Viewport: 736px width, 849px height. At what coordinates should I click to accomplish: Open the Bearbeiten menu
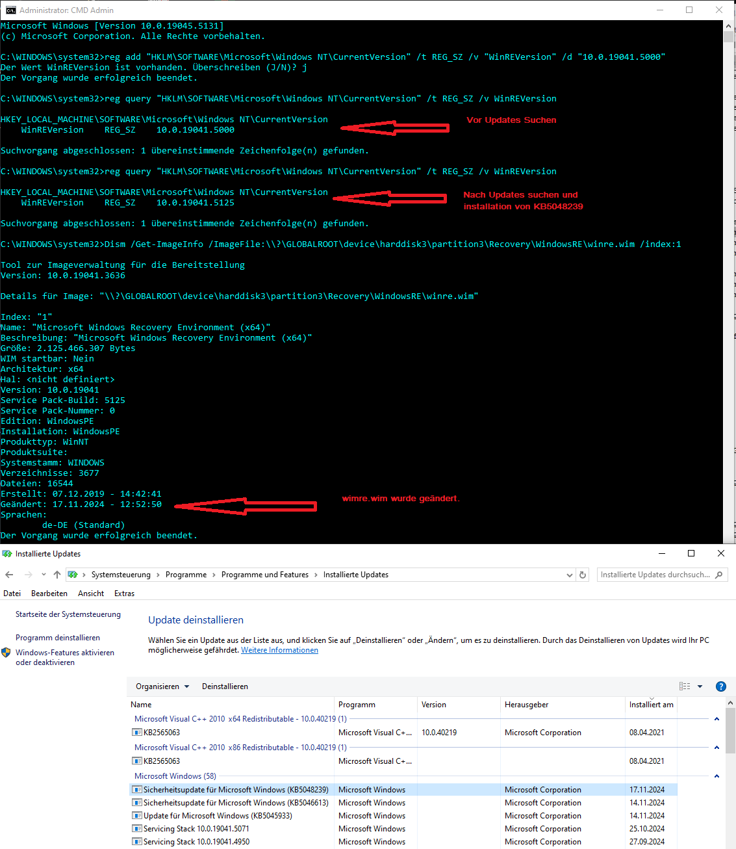(49, 594)
